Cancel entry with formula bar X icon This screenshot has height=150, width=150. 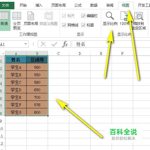43,44
